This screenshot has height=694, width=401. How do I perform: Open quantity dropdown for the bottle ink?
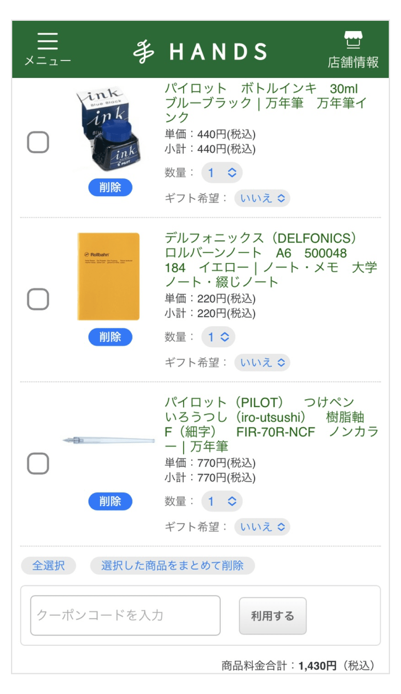(222, 173)
